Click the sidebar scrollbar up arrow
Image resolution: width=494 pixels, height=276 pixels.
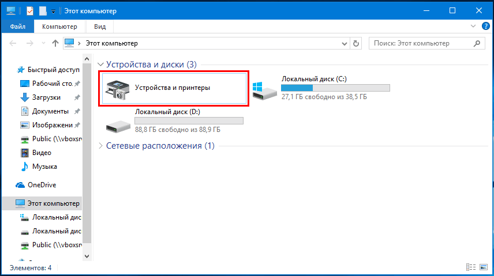click(87, 59)
